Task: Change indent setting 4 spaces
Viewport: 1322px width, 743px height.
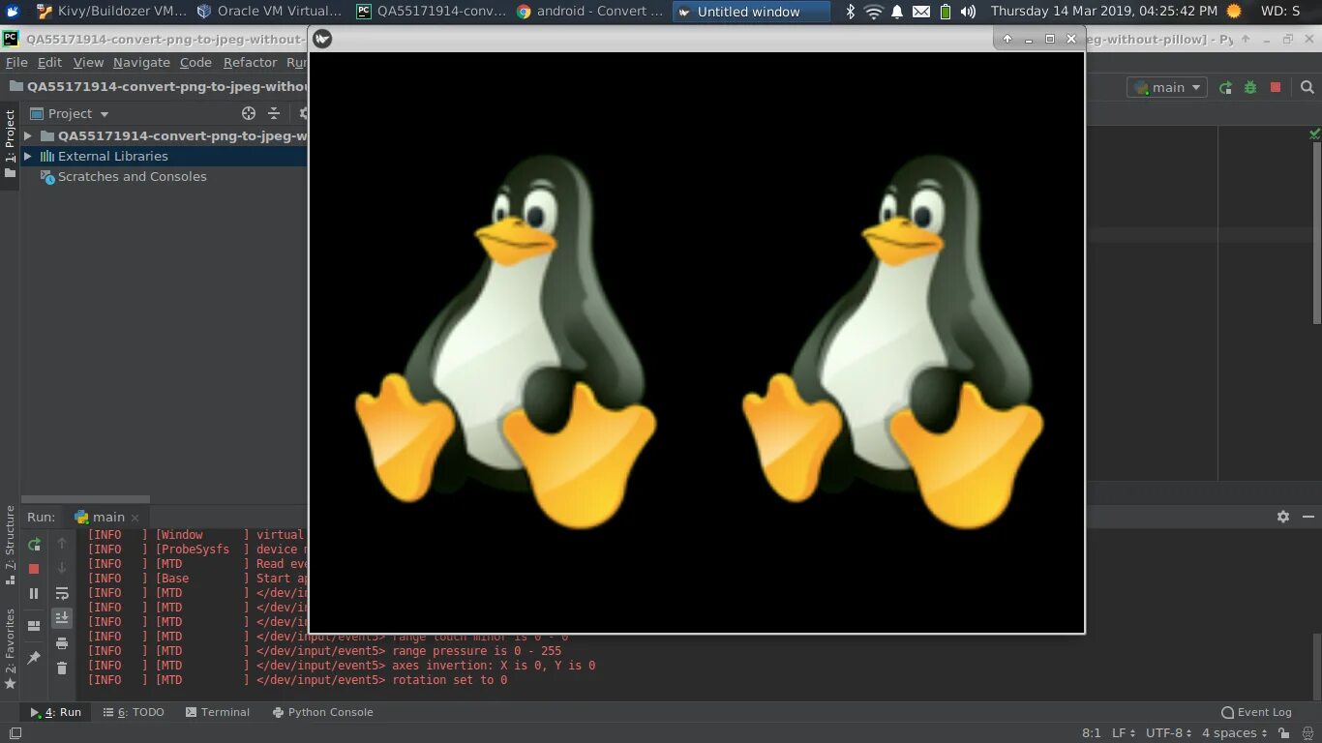Action: tap(1234, 733)
